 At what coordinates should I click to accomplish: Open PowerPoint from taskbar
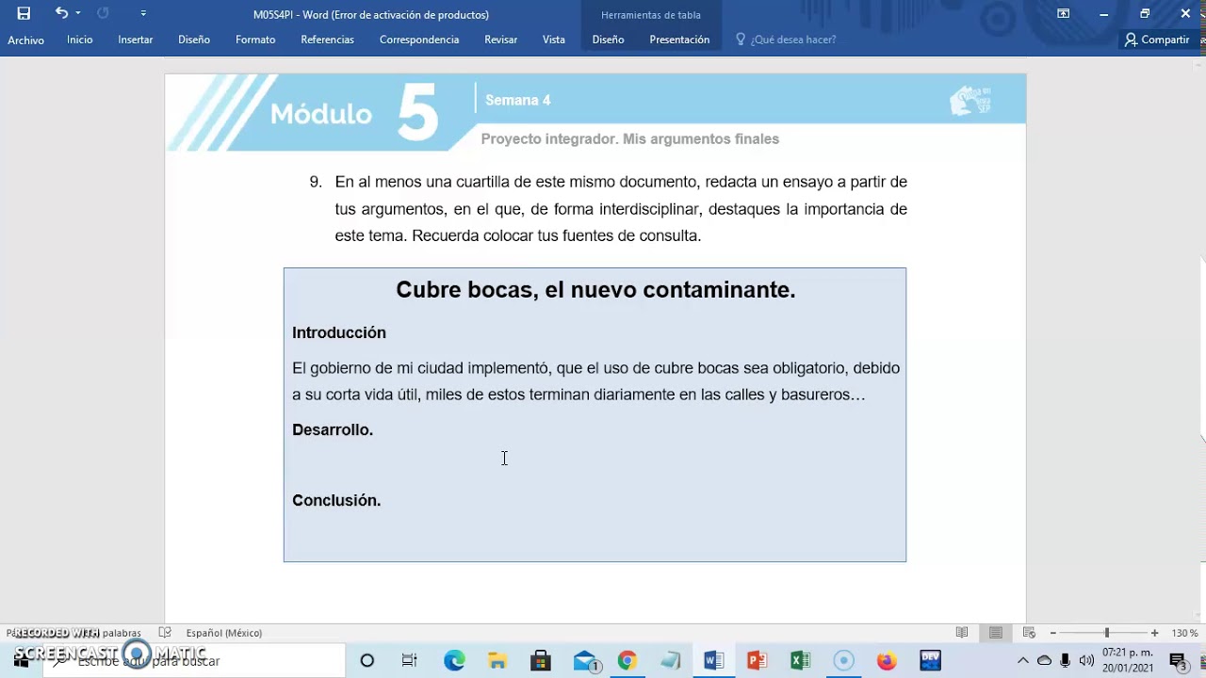point(757,660)
